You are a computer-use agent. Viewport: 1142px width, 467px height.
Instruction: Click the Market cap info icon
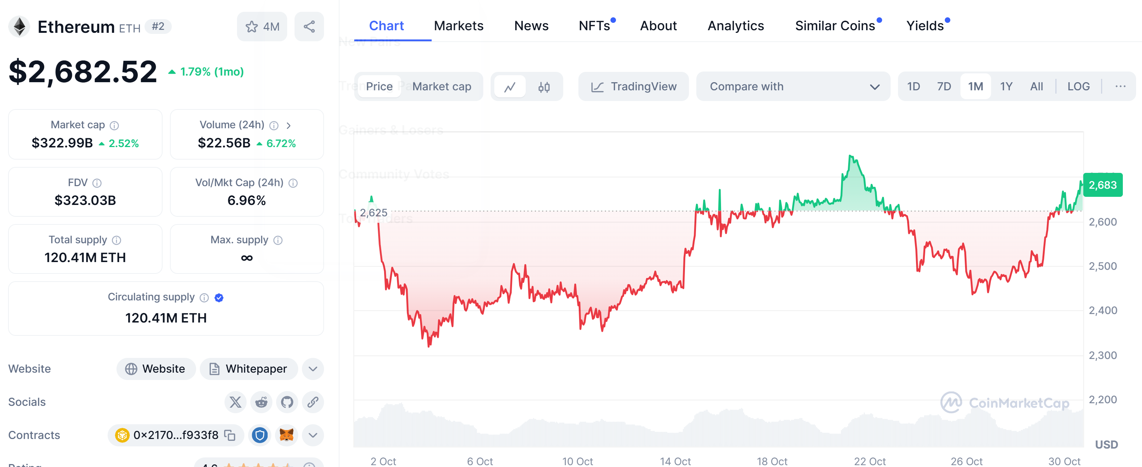point(114,125)
